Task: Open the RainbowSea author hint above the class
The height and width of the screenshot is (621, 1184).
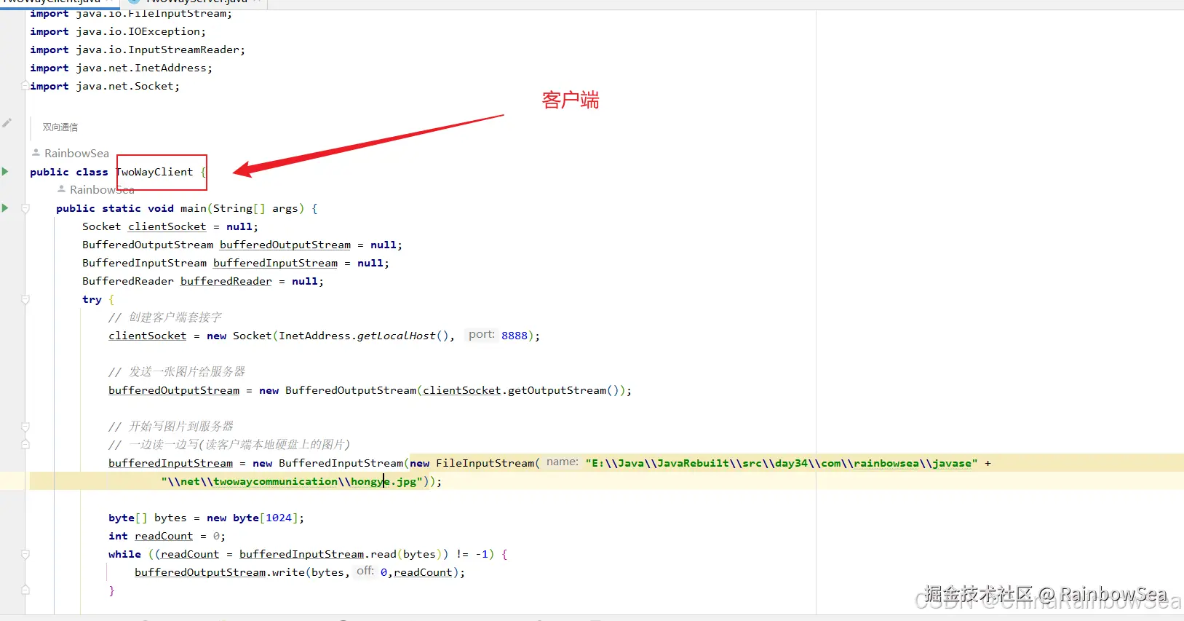Action: (x=76, y=153)
